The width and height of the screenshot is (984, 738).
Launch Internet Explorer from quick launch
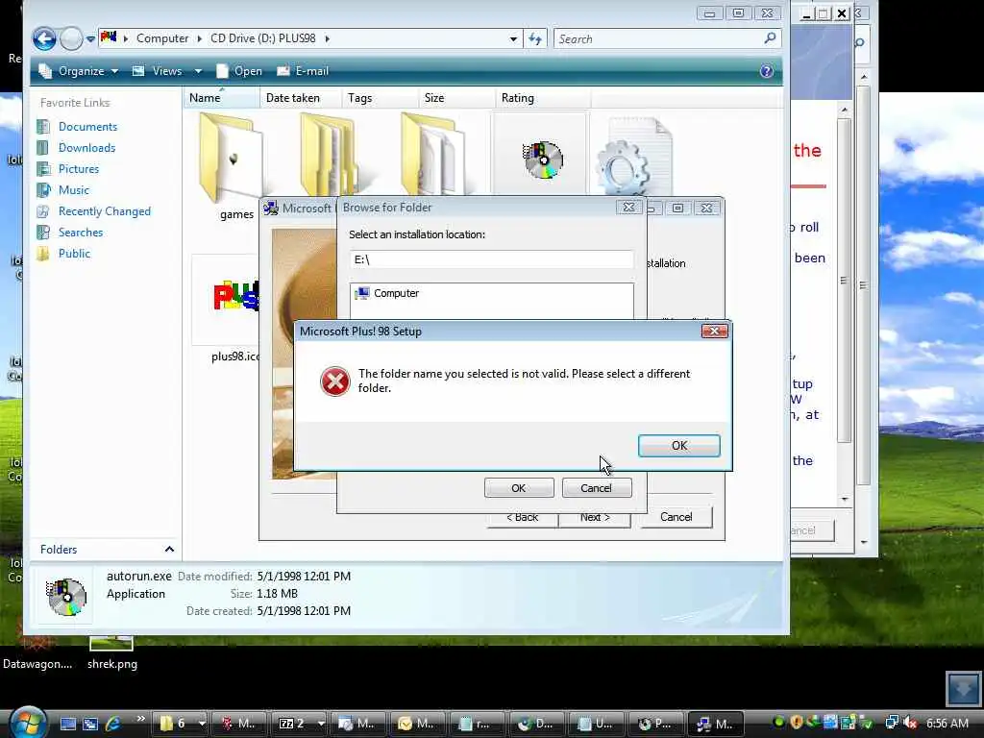(113, 724)
